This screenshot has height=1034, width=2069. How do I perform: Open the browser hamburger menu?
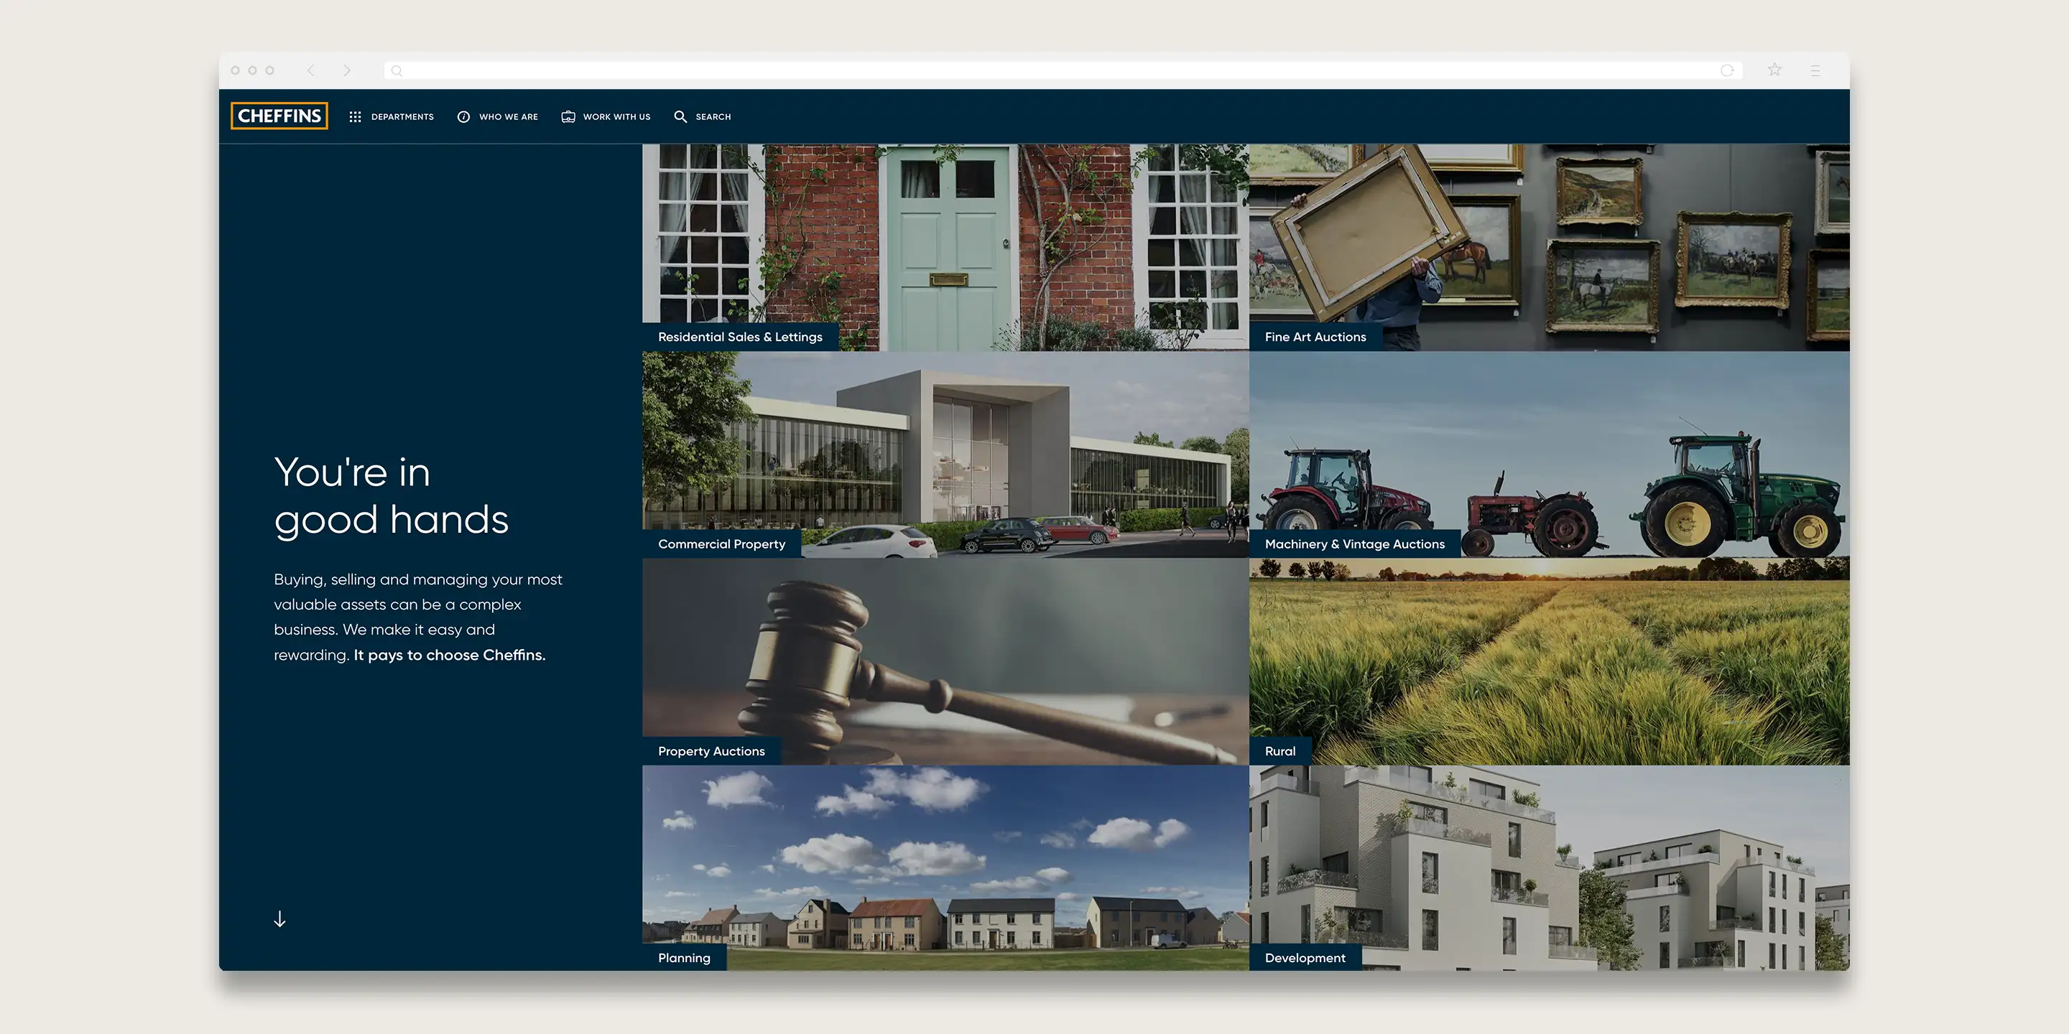click(x=1815, y=70)
